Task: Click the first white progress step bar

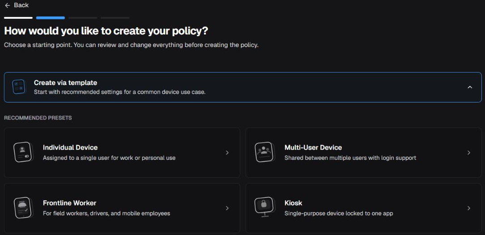Action: 18,18
